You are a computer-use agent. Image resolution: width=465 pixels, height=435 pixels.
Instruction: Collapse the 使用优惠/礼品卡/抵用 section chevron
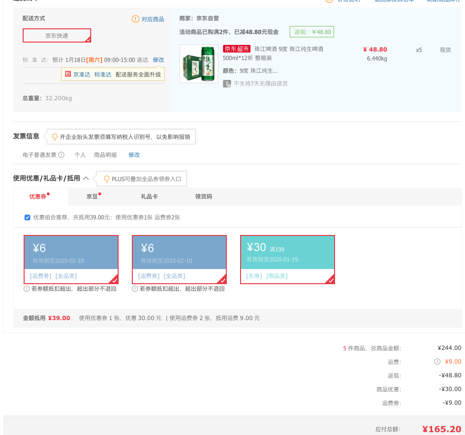tap(86, 178)
